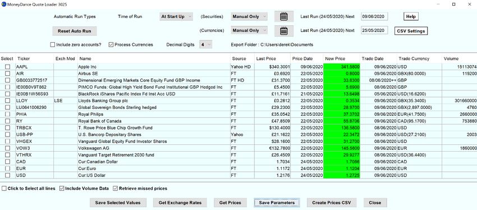Viewport: 477px width, 210px height.
Task: Toggle 'Process Currencies' checkbox
Action: [x=111, y=44]
